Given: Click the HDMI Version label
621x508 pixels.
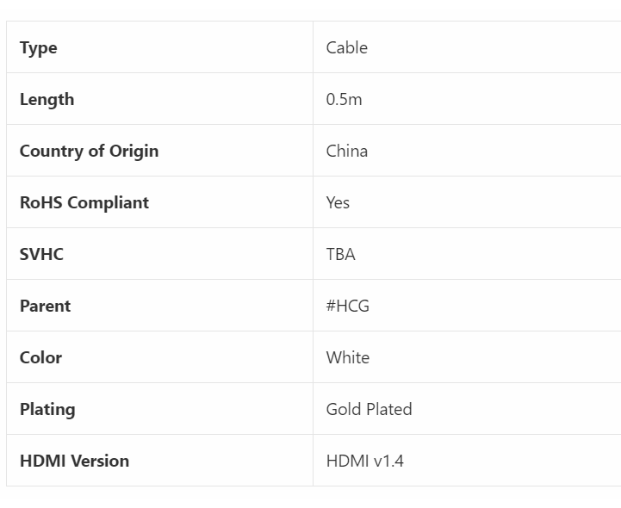Looking at the screenshot, I should pyautogui.click(x=74, y=461).
